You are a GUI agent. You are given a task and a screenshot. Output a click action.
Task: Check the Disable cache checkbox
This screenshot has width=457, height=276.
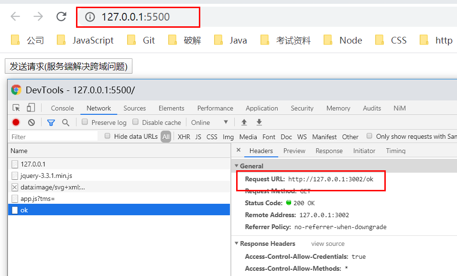click(x=135, y=122)
